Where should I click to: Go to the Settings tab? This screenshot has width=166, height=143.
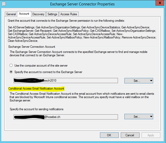(x=52, y=14)
